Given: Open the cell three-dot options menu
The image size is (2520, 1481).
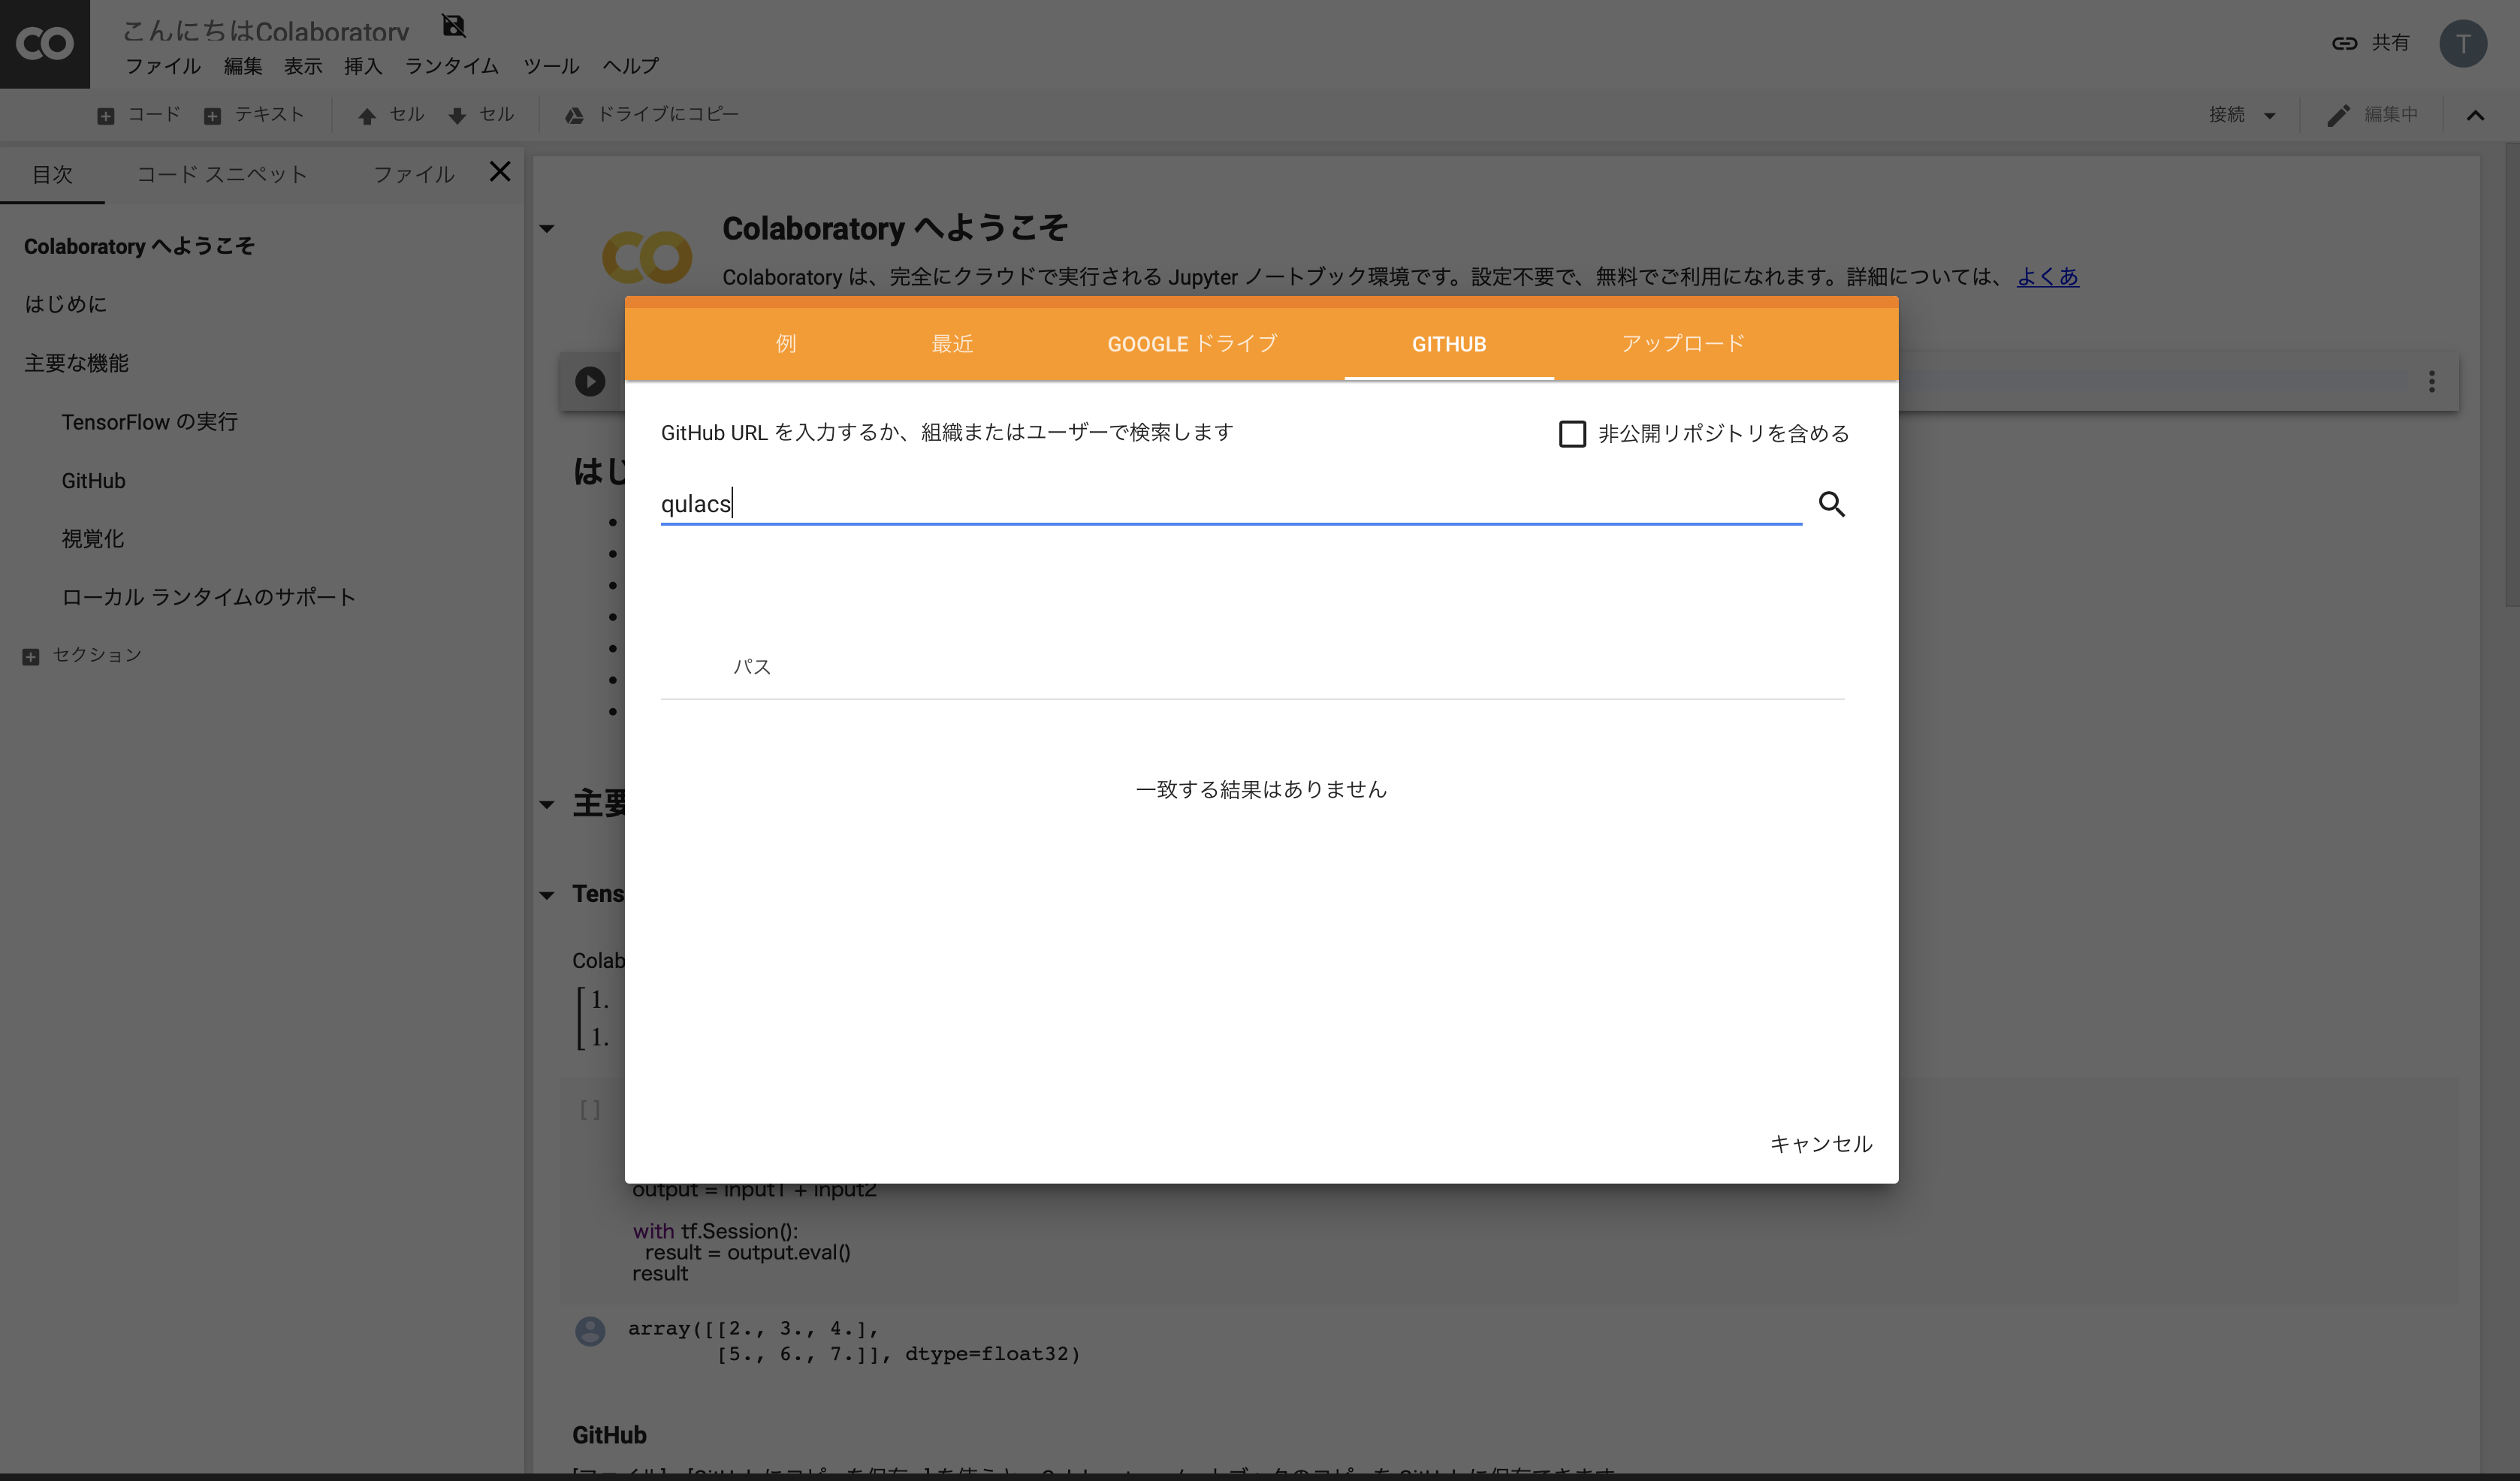Looking at the screenshot, I should [x=2431, y=381].
